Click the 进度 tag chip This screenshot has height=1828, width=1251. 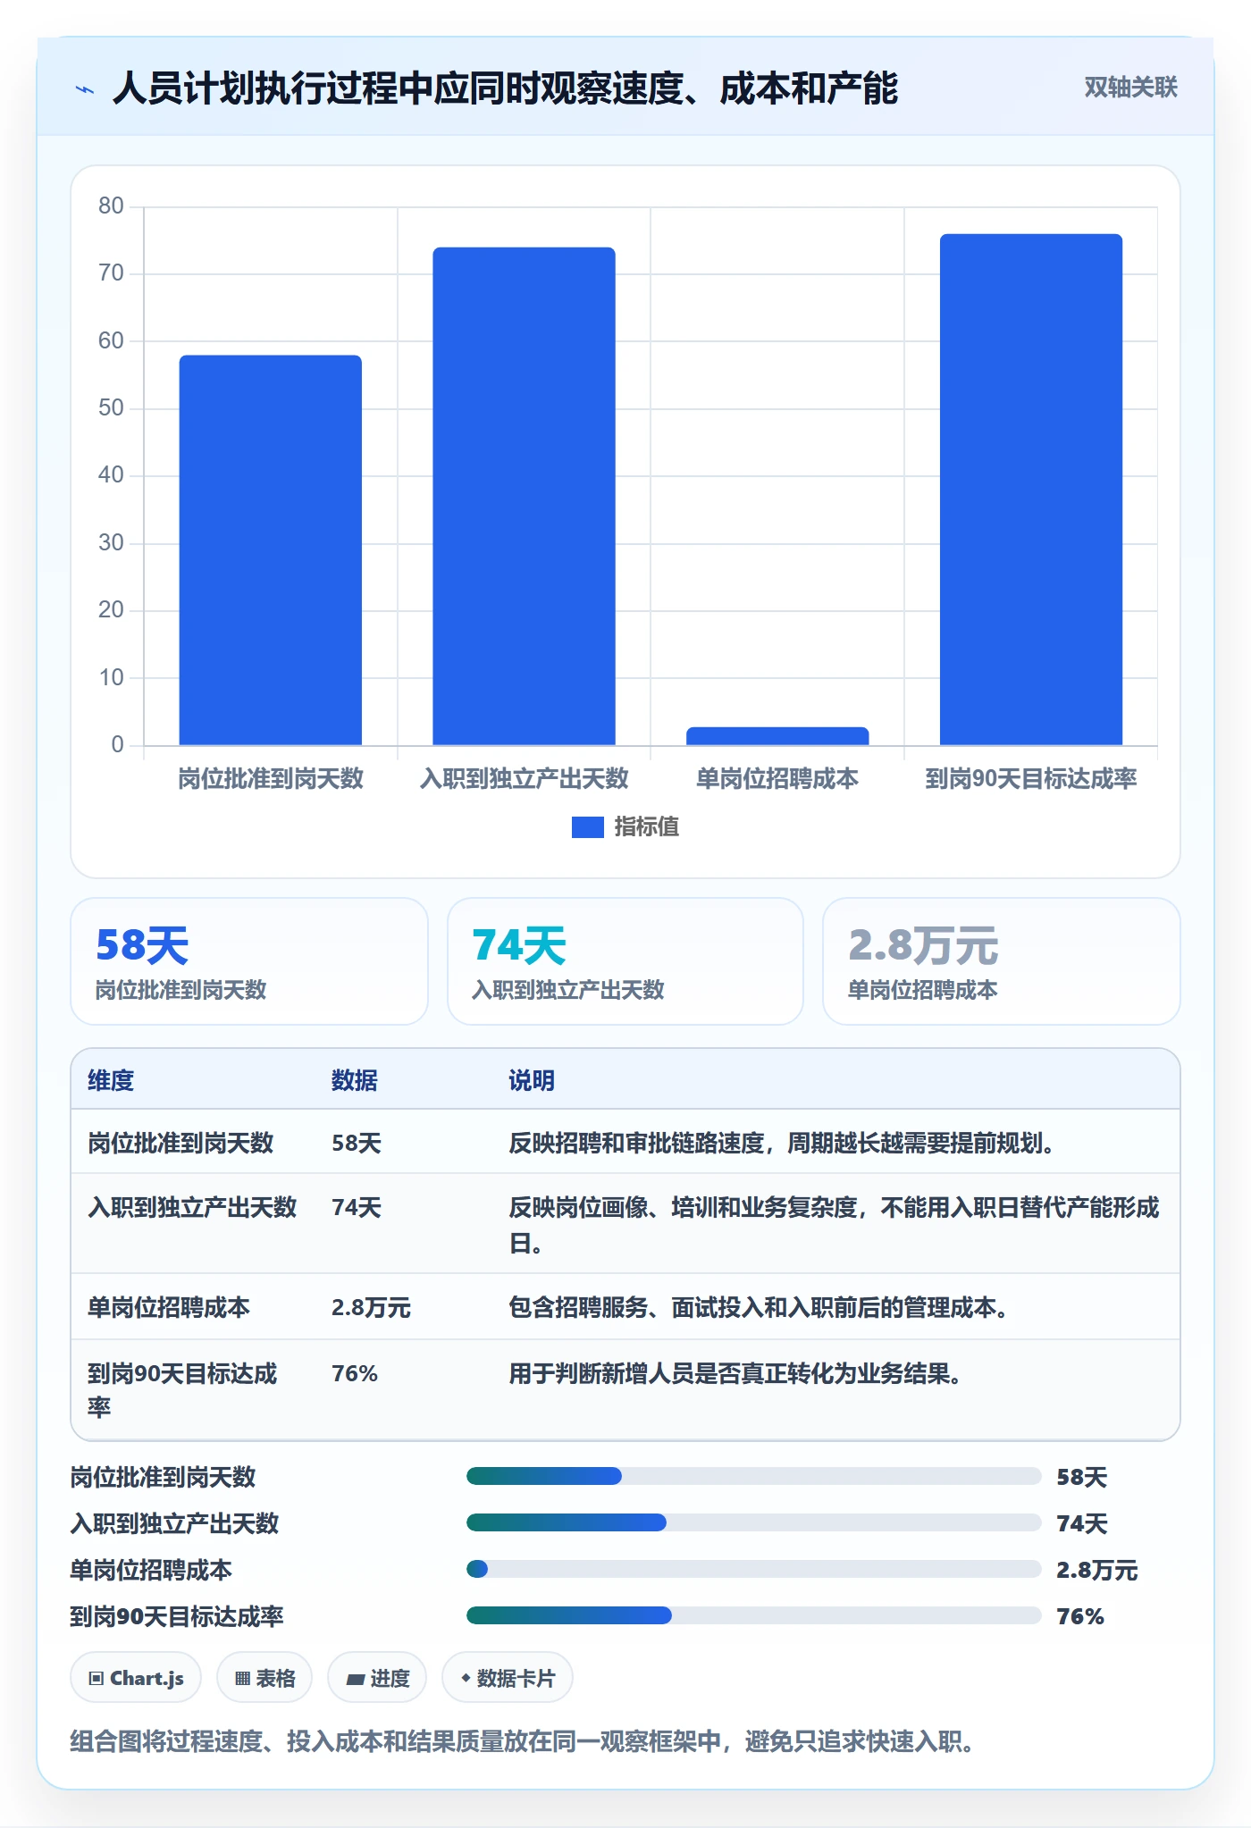click(x=377, y=1679)
